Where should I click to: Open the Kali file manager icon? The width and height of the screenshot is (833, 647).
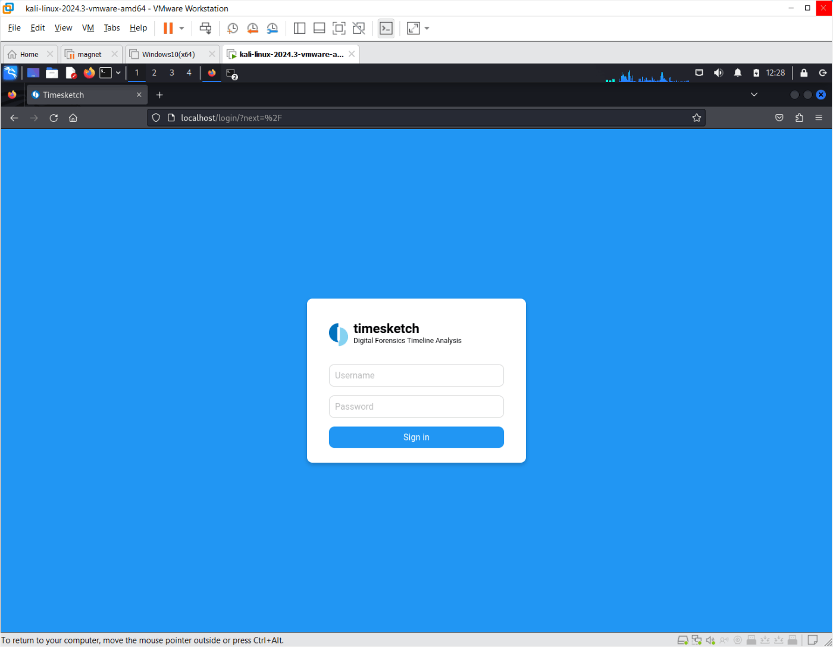(x=52, y=73)
